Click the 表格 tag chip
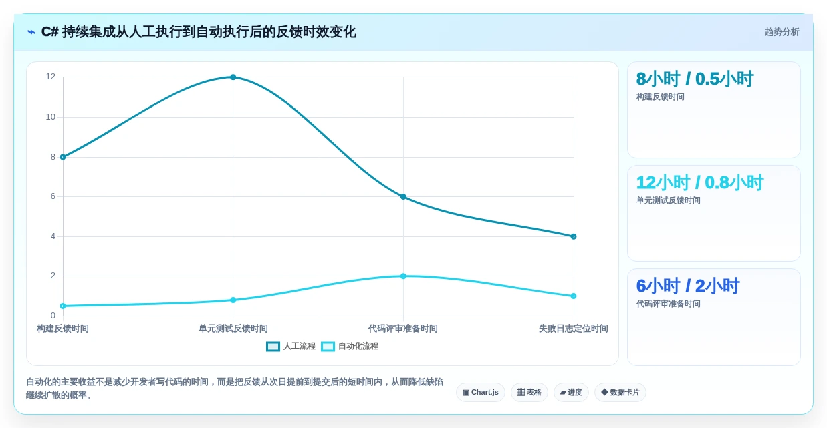The image size is (827, 428). tap(529, 392)
